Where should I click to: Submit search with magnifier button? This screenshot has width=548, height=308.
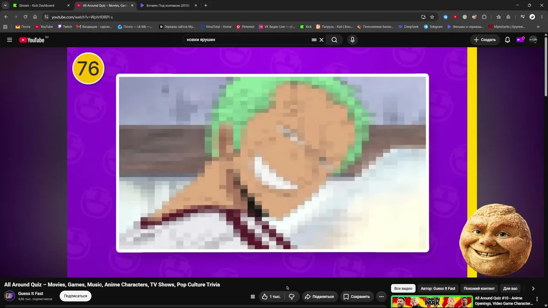click(334, 40)
